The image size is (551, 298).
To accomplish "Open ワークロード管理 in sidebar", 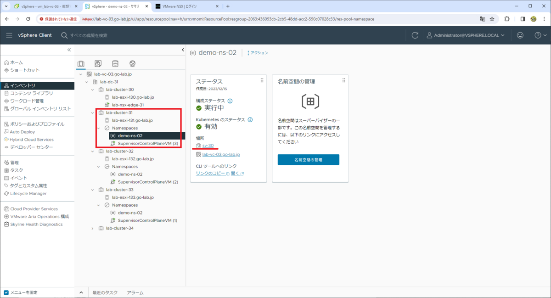I will (x=27, y=101).
